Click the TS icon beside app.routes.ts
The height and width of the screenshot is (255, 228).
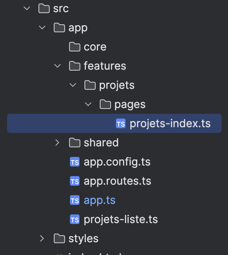click(x=74, y=181)
